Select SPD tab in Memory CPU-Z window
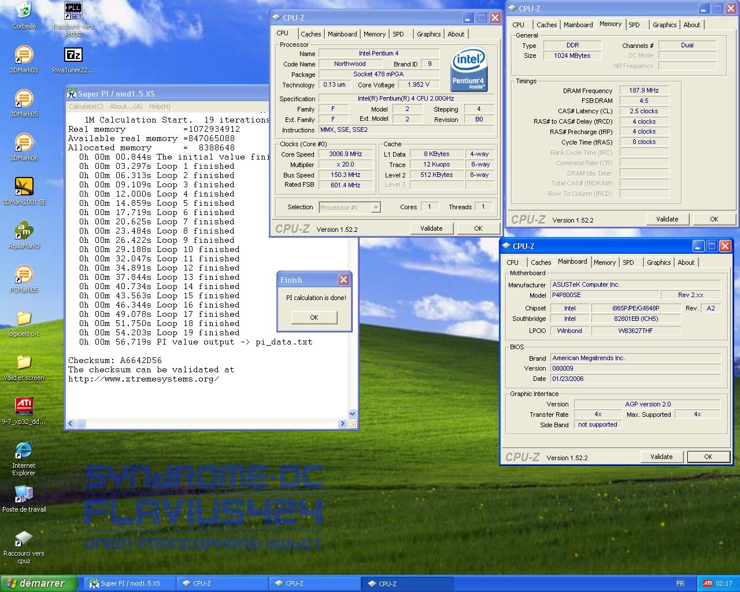The width and height of the screenshot is (740, 592). click(634, 25)
